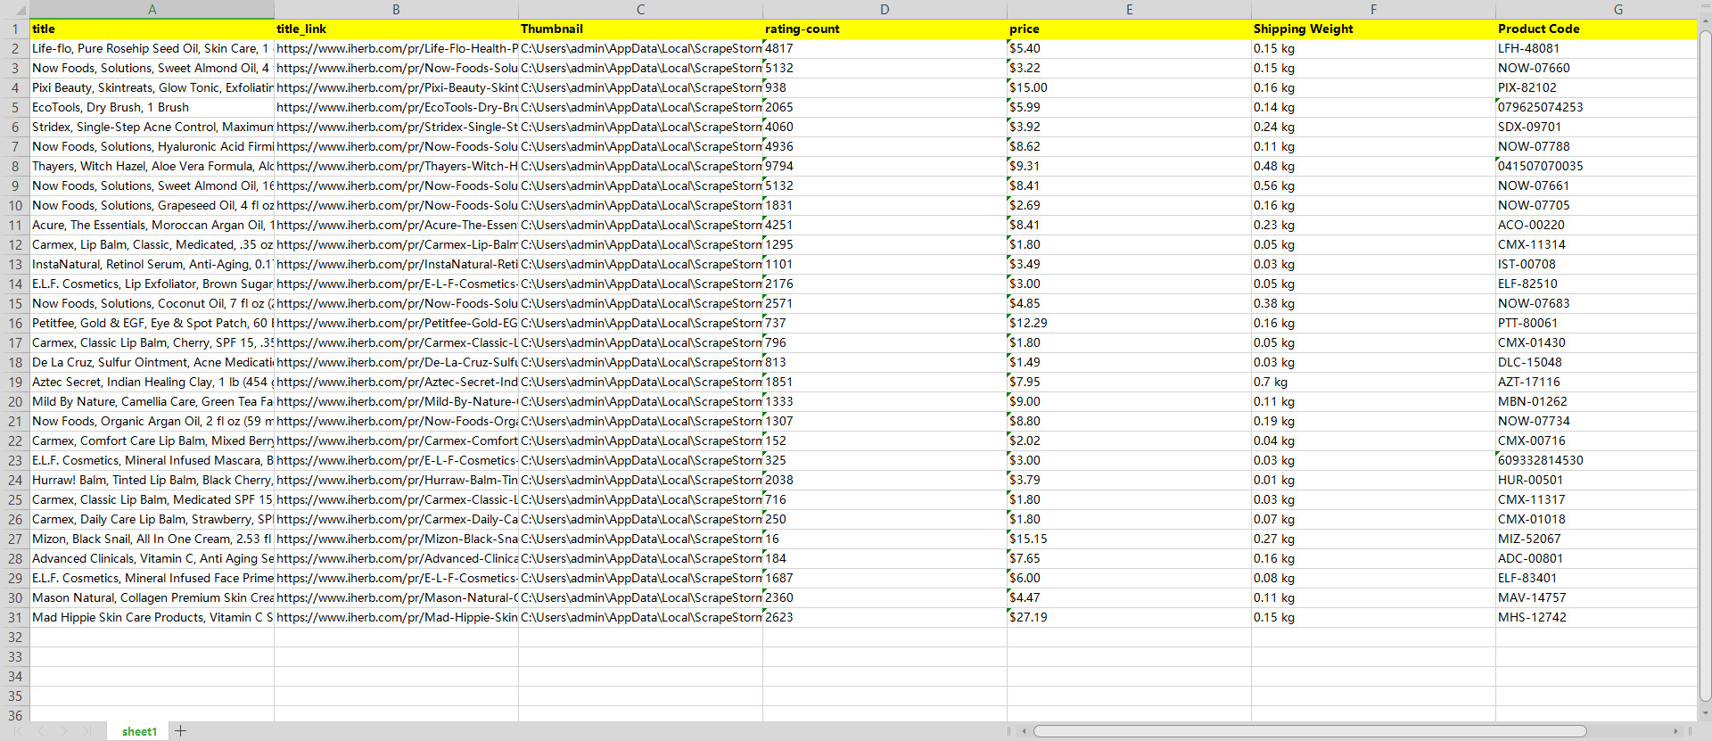The width and height of the screenshot is (1712, 741).
Task: Click the next sheet navigation arrow
Action: click(x=63, y=731)
